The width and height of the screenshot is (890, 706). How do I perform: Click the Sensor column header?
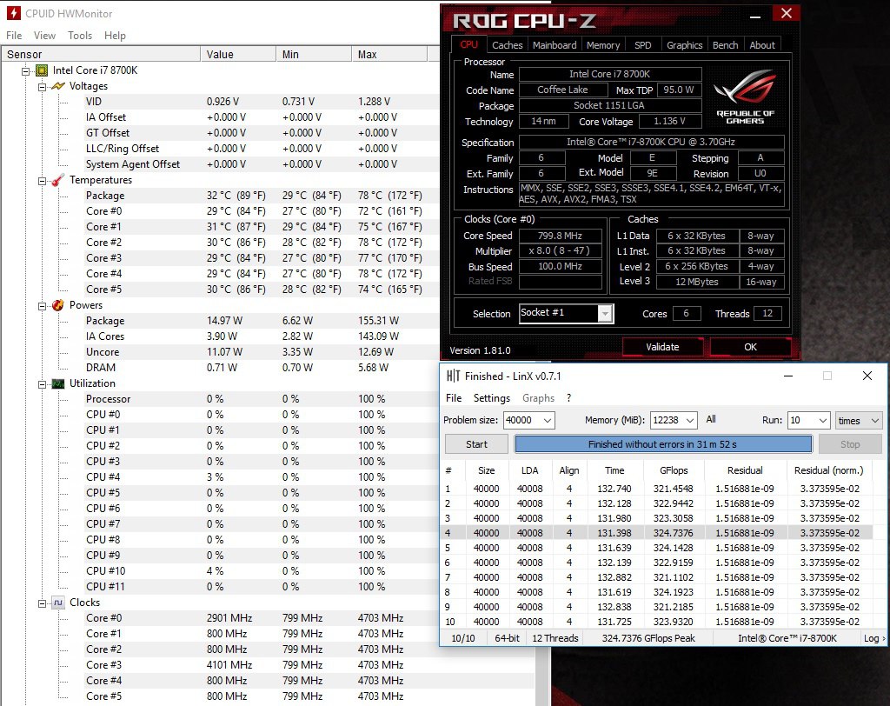[101, 55]
